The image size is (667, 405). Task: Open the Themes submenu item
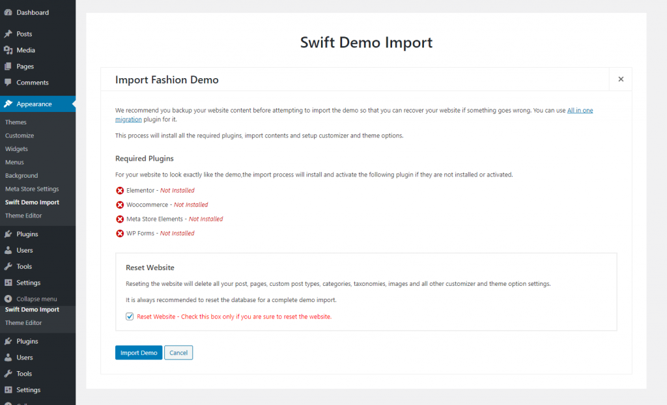click(x=16, y=122)
